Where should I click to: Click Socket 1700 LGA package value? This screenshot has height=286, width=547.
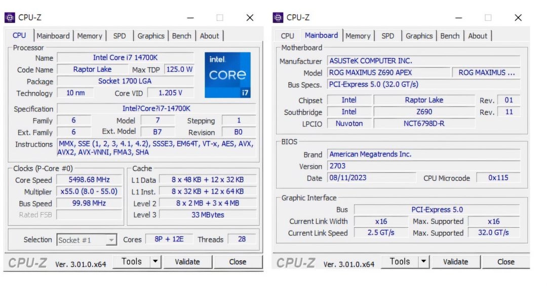pyautogui.click(x=125, y=81)
